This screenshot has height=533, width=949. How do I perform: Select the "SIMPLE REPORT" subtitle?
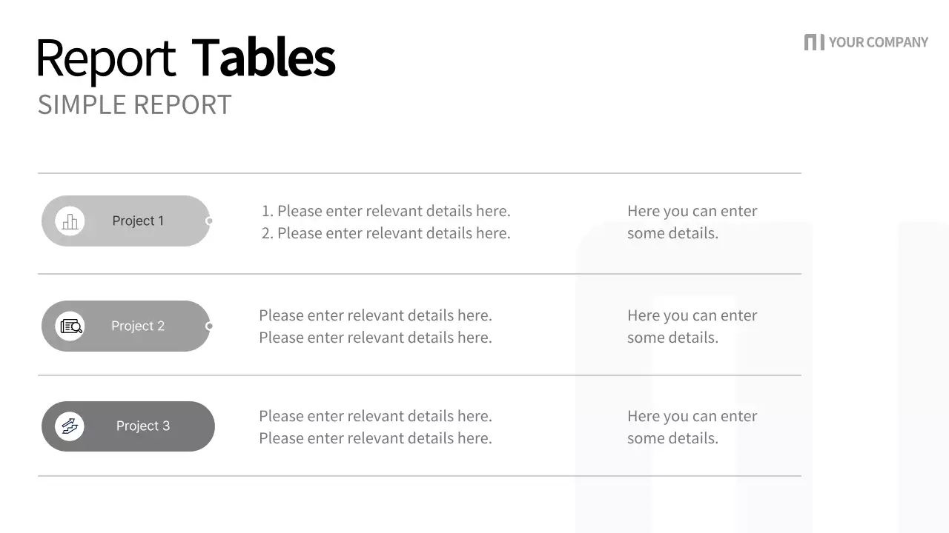click(134, 105)
